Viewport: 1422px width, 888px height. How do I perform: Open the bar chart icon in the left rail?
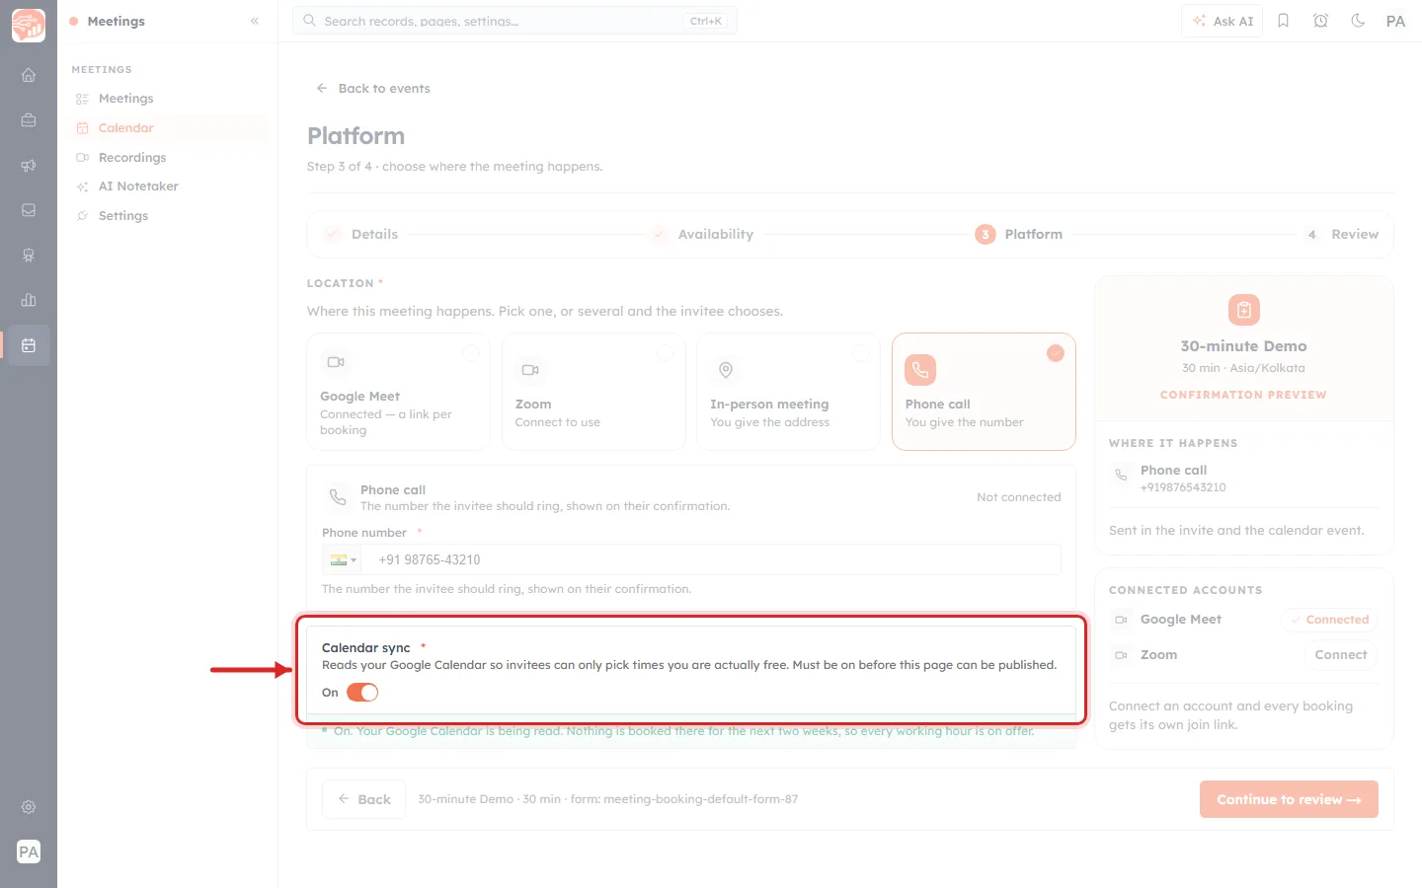point(29,300)
